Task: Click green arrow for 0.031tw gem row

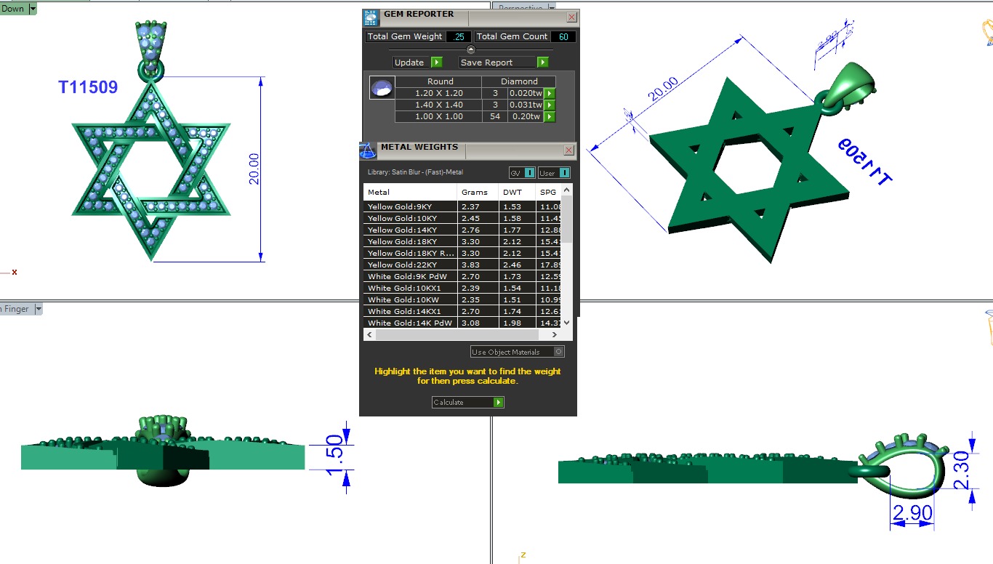Action: 550,105
